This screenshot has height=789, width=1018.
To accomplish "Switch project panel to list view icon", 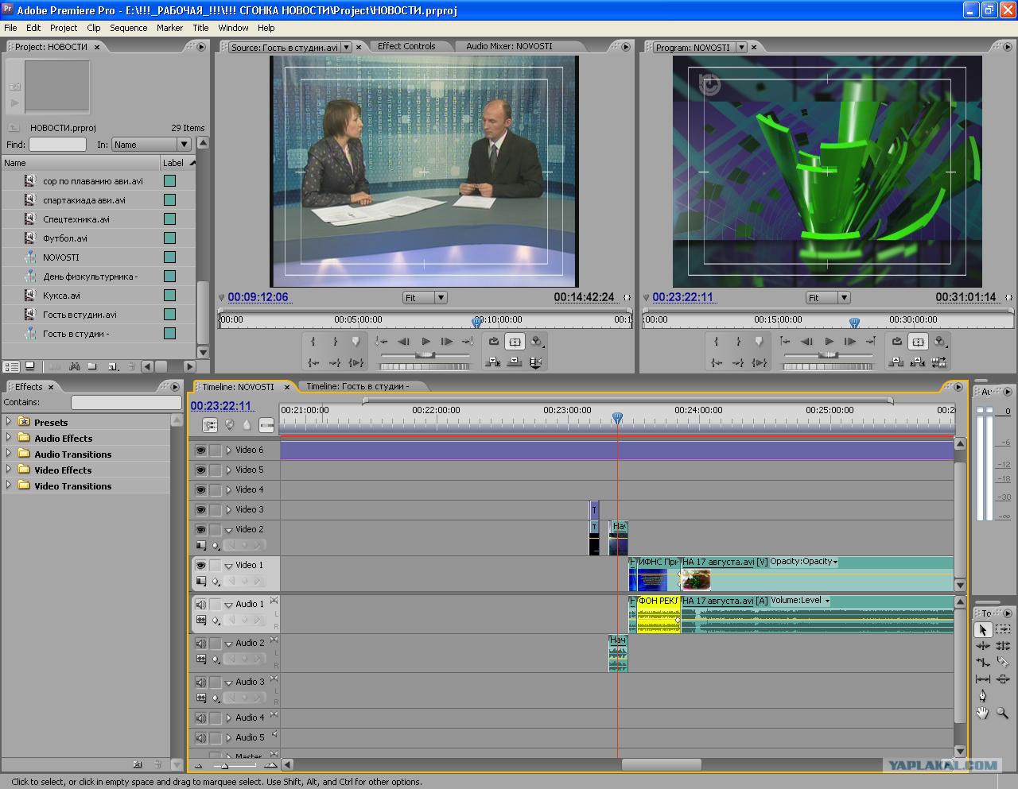I will [11, 366].
